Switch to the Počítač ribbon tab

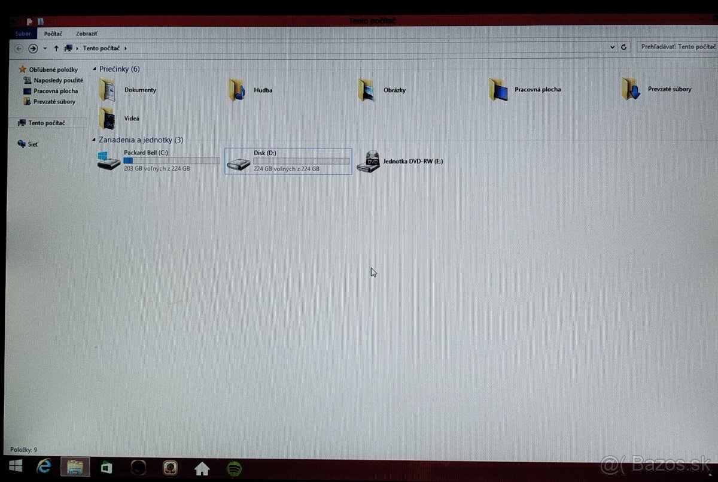coord(53,34)
